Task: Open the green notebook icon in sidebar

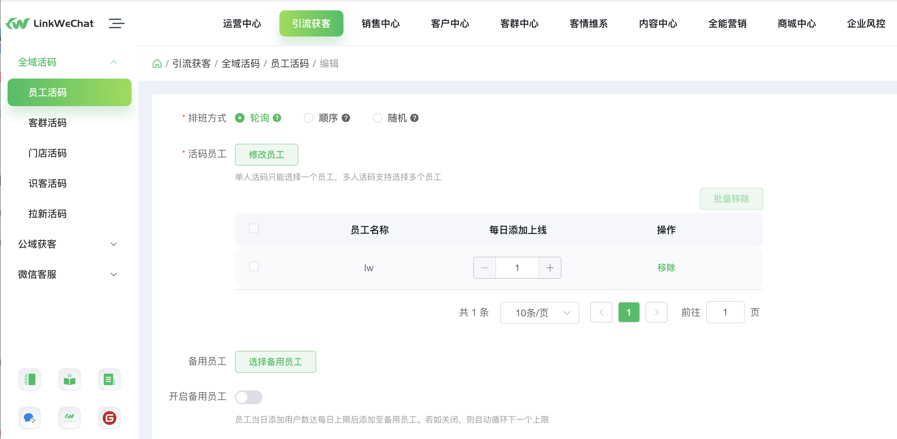Action: pos(30,379)
